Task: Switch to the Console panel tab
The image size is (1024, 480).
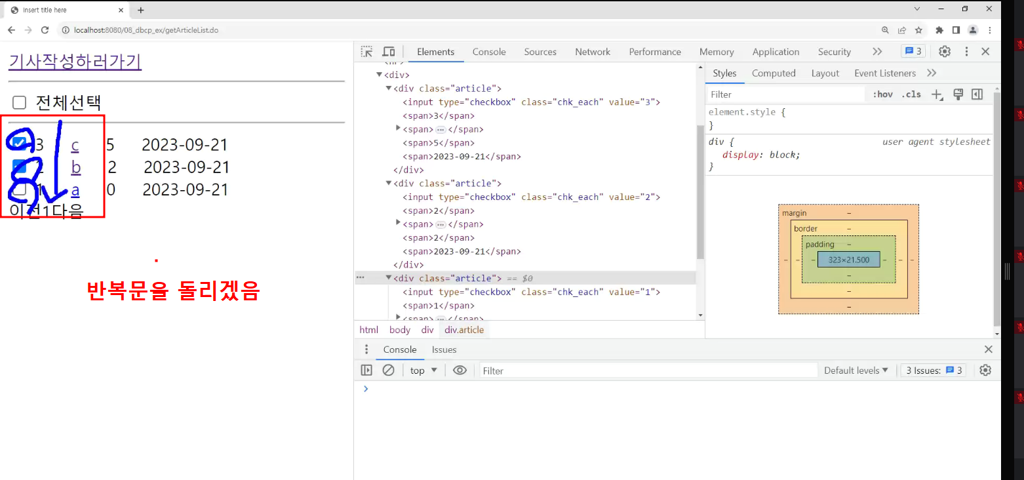Action: coord(489,52)
